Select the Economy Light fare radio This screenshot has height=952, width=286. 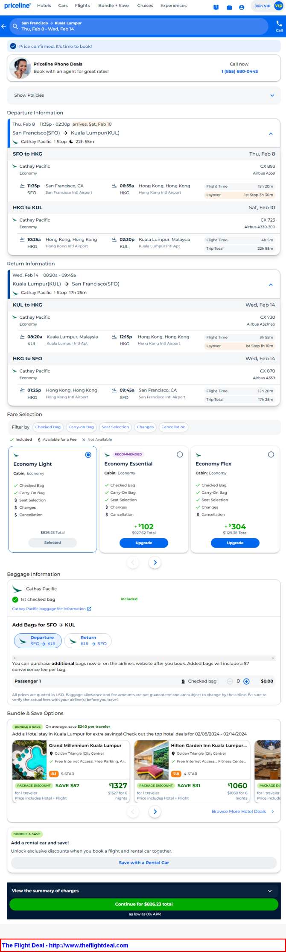(x=88, y=455)
